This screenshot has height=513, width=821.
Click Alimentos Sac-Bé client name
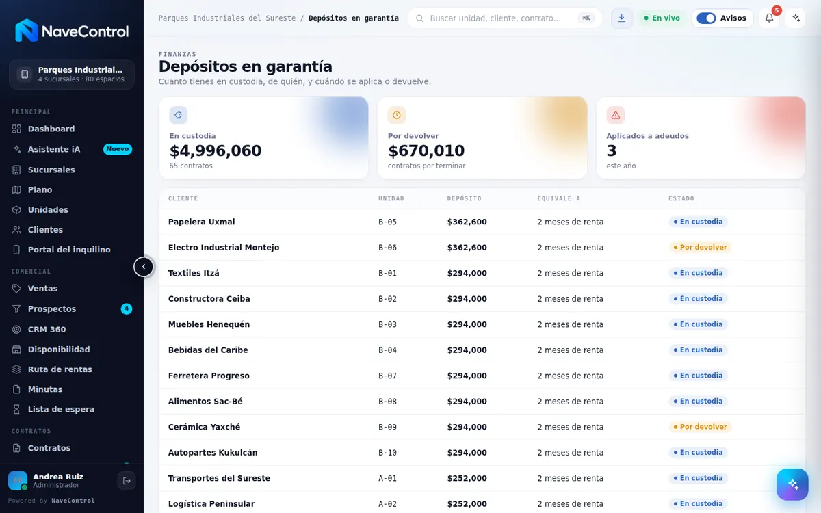[205, 402]
